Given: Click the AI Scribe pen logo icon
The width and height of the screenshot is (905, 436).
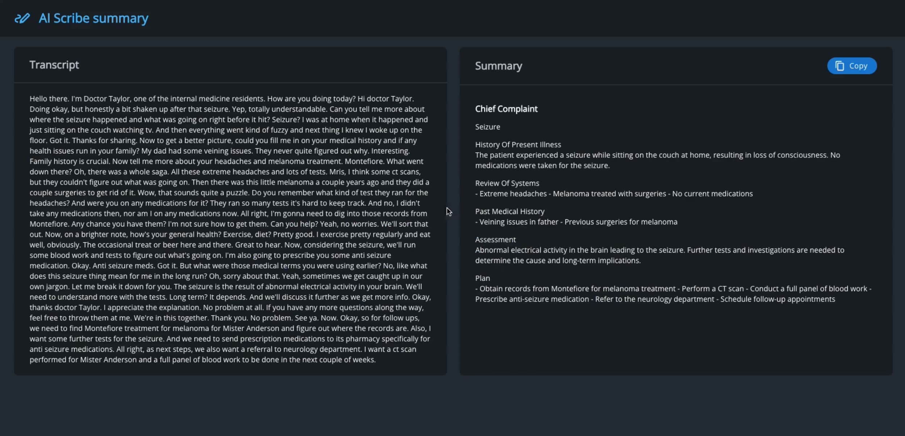Looking at the screenshot, I should [22, 18].
